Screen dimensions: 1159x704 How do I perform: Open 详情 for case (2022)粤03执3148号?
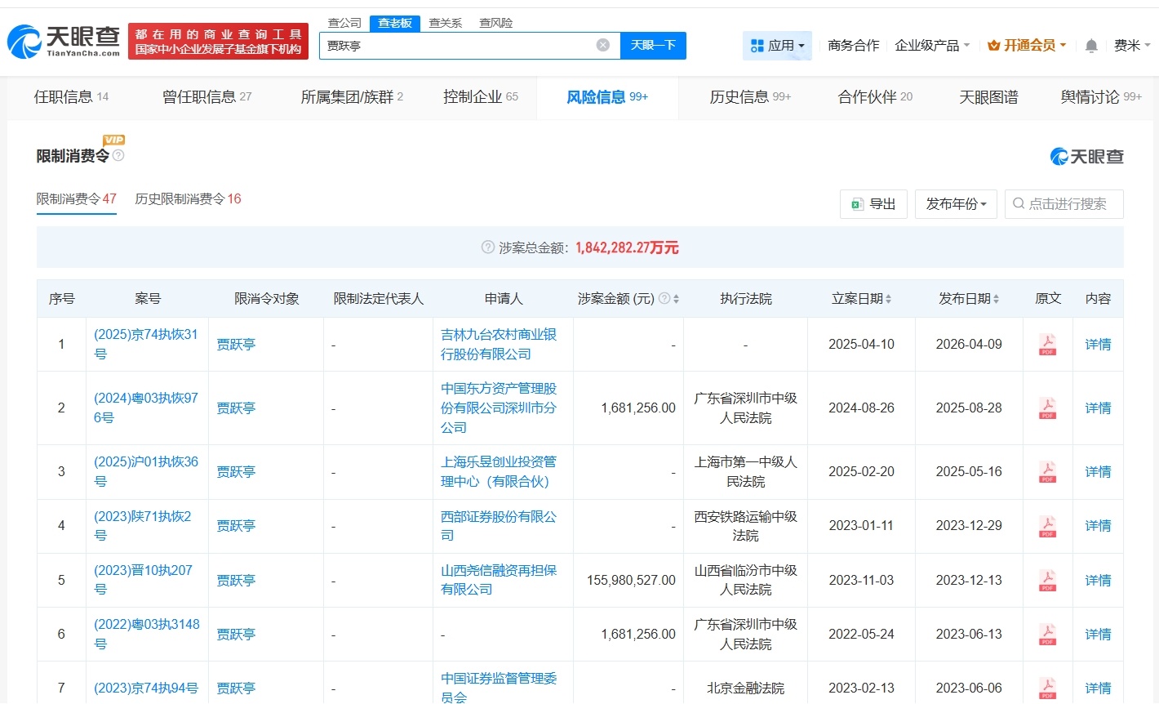point(1098,634)
